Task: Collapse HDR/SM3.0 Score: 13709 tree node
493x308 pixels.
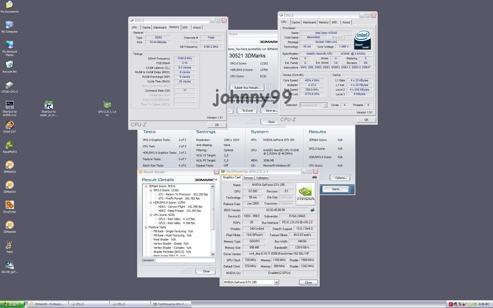Action: (151, 203)
